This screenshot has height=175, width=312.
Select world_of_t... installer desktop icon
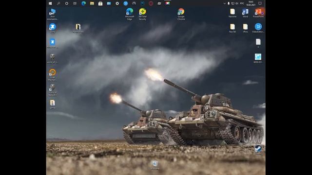[52, 58]
